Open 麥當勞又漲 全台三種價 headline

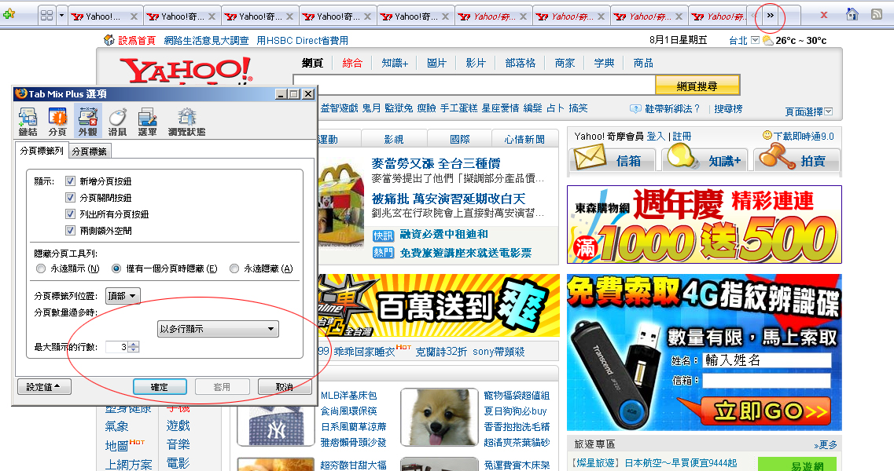pyautogui.click(x=436, y=163)
